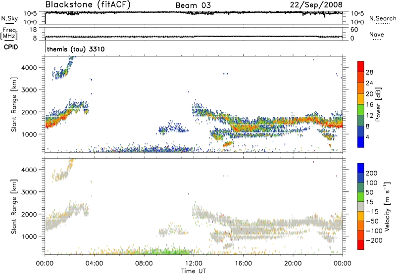Click the left-side '10^5' noise axis tick
Screen dimensions: 396x274
(30, 13)
